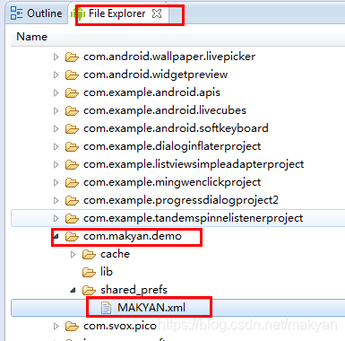Expand com.example.mingwenclickproject folder
345x341 pixels.
(56, 182)
